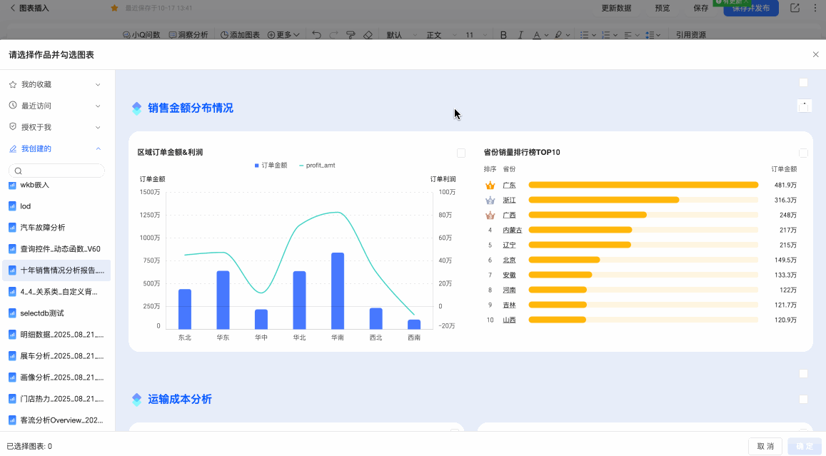This screenshot has width=826, height=456.
Task: Click the star icon beside 我的收藏
Action: (x=13, y=84)
